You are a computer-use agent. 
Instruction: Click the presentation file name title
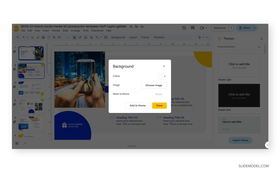point(74,26)
